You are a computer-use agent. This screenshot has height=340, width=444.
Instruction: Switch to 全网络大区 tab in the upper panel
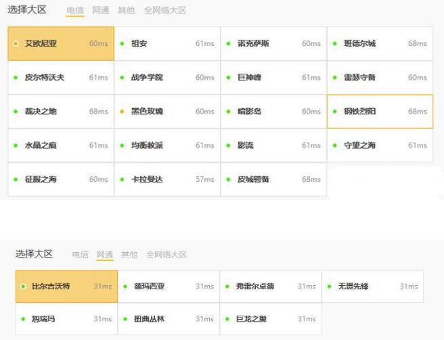point(165,11)
